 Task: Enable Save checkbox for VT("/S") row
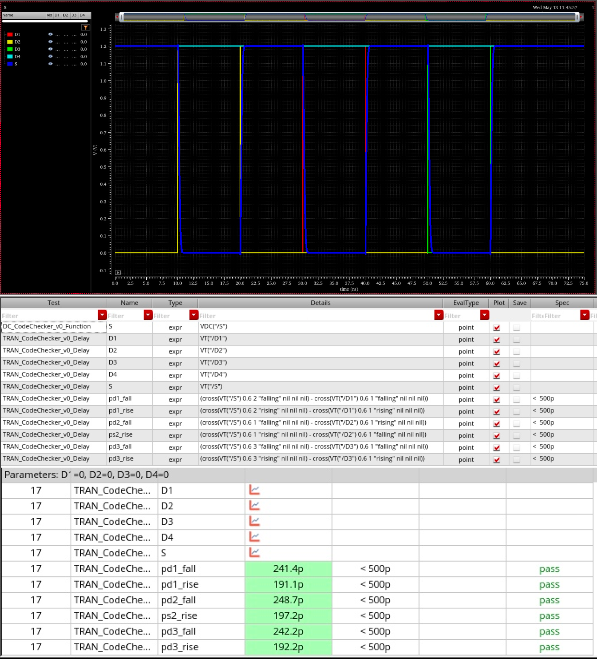517,387
